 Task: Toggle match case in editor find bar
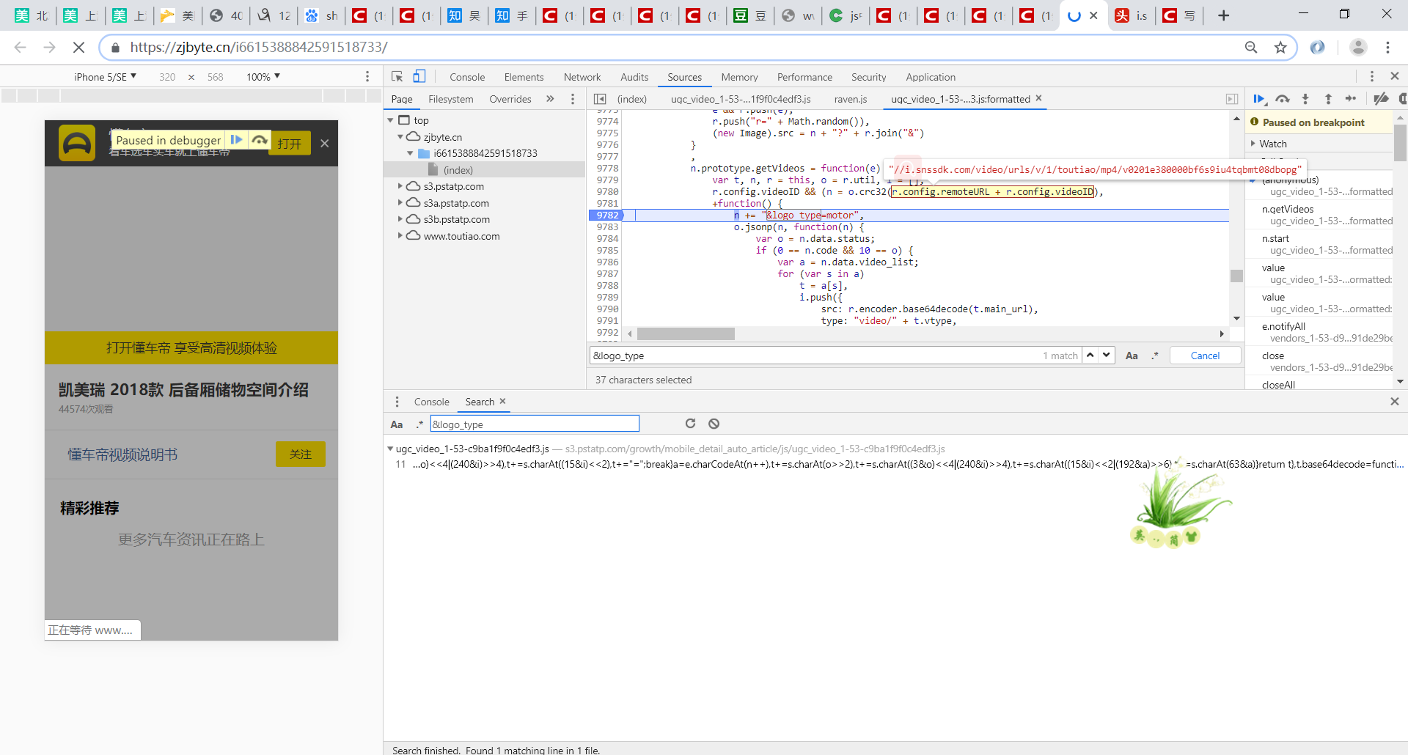[1132, 356]
